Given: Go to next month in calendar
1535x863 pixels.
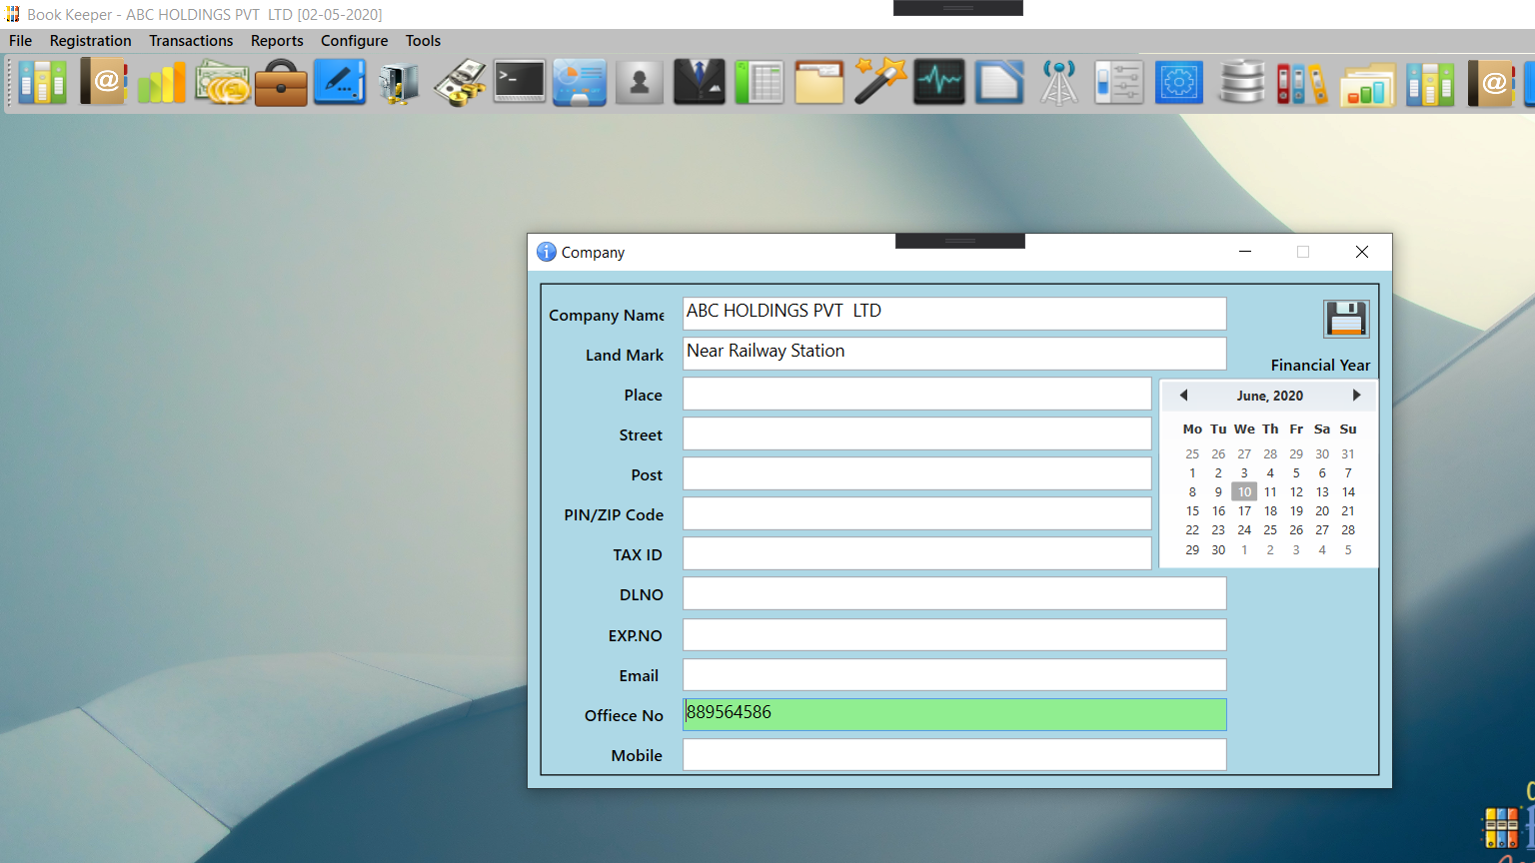Looking at the screenshot, I should 1356,396.
